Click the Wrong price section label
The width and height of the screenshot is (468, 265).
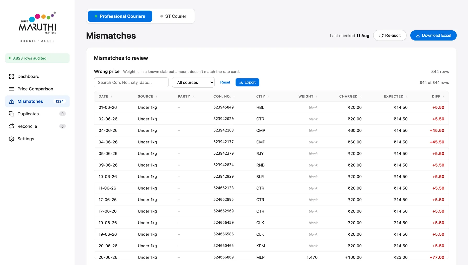(107, 71)
